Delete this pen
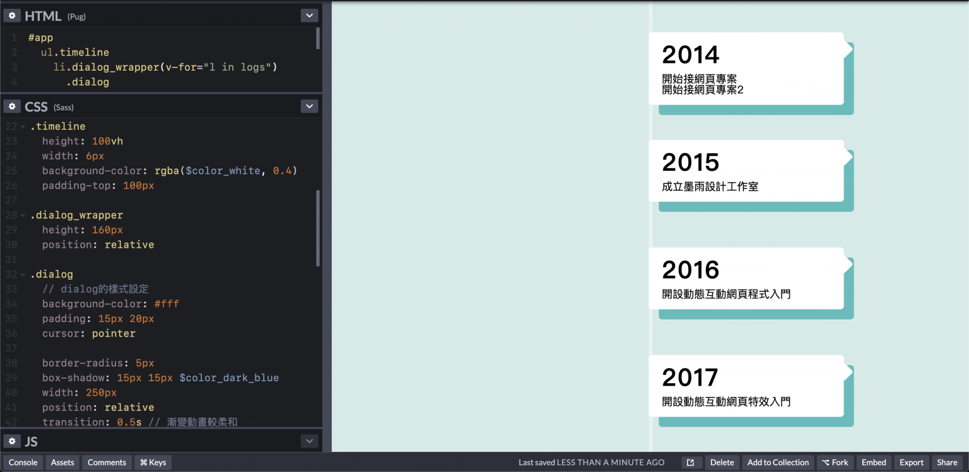 pos(722,462)
